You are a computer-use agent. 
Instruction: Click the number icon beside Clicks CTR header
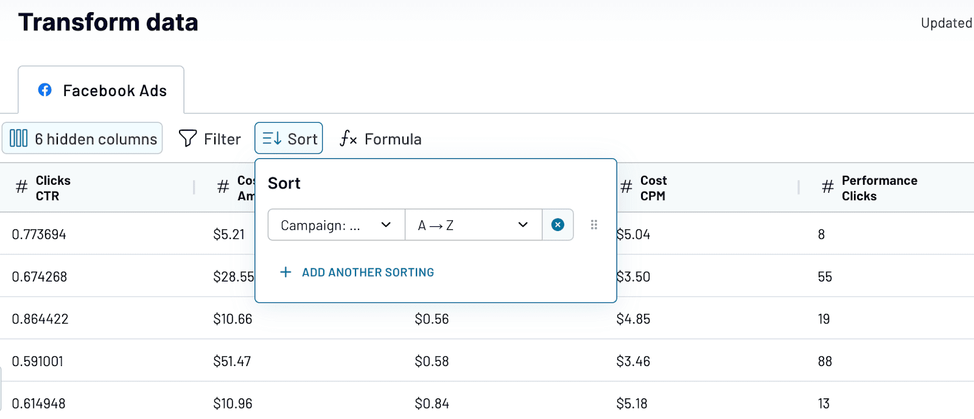(x=20, y=187)
